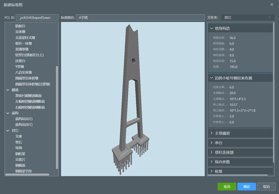The width and height of the screenshot is (279, 194).
Task: Collapse the 盾构 tree group
Action: coord(8,113)
